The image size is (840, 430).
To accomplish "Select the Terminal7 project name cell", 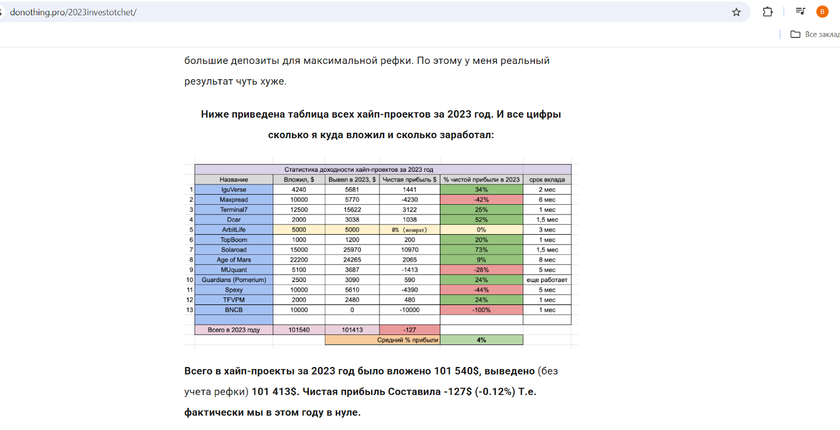I will point(234,209).
